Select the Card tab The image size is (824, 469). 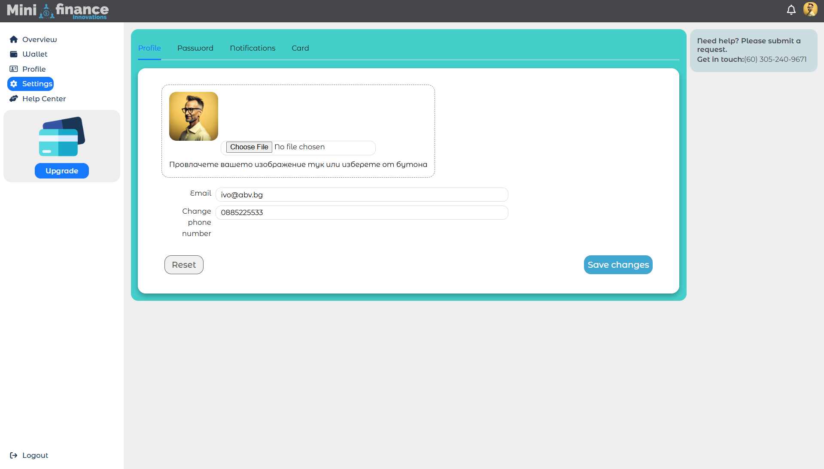tap(300, 48)
